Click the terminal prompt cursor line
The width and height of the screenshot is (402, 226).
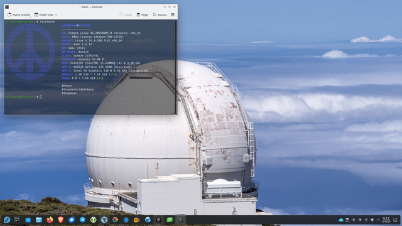(23, 97)
